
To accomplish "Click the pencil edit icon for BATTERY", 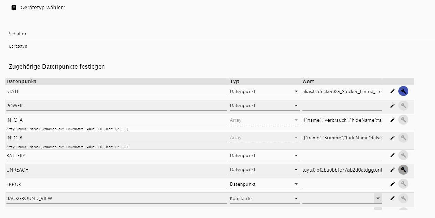I will (392, 155).
